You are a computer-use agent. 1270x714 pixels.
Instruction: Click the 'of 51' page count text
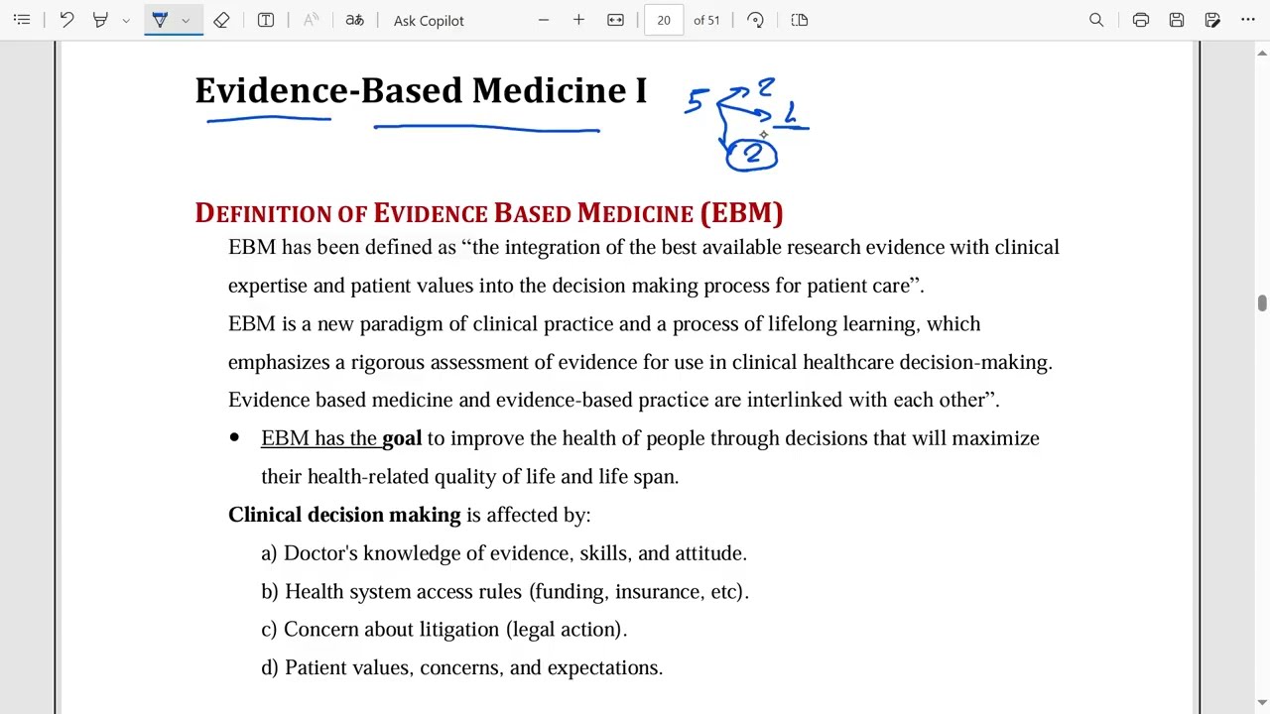[706, 20]
